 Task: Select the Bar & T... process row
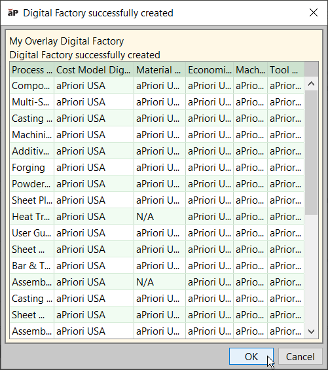click(x=157, y=266)
